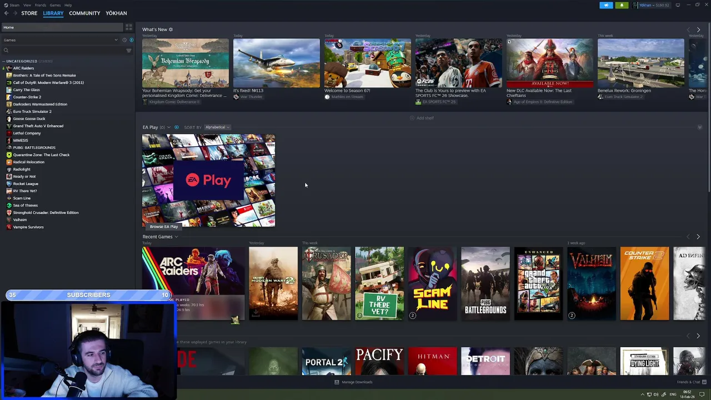Image resolution: width=711 pixels, height=400 pixels.
Task: Toggle ready-to-play filter icon
Action: (x=131, y=40)
